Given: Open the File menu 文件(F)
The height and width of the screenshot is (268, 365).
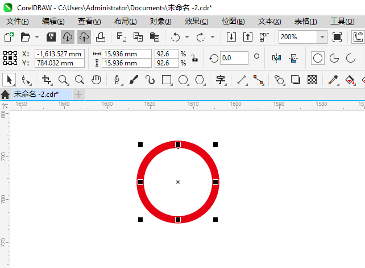Looking at the screenshot, I should tap(18, 22).
